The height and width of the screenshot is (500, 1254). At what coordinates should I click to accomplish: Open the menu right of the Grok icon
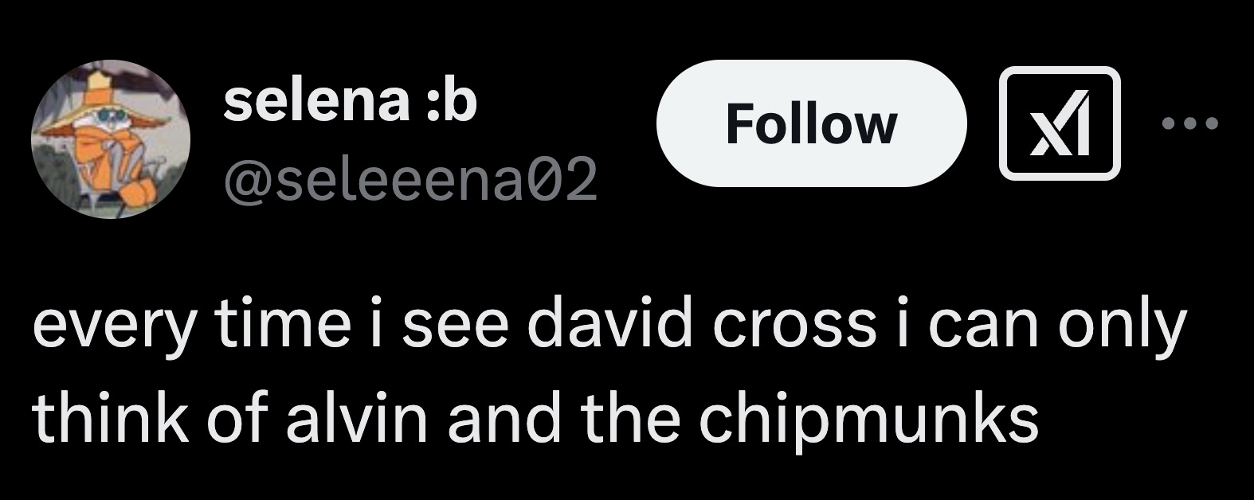pos(1190,123)
